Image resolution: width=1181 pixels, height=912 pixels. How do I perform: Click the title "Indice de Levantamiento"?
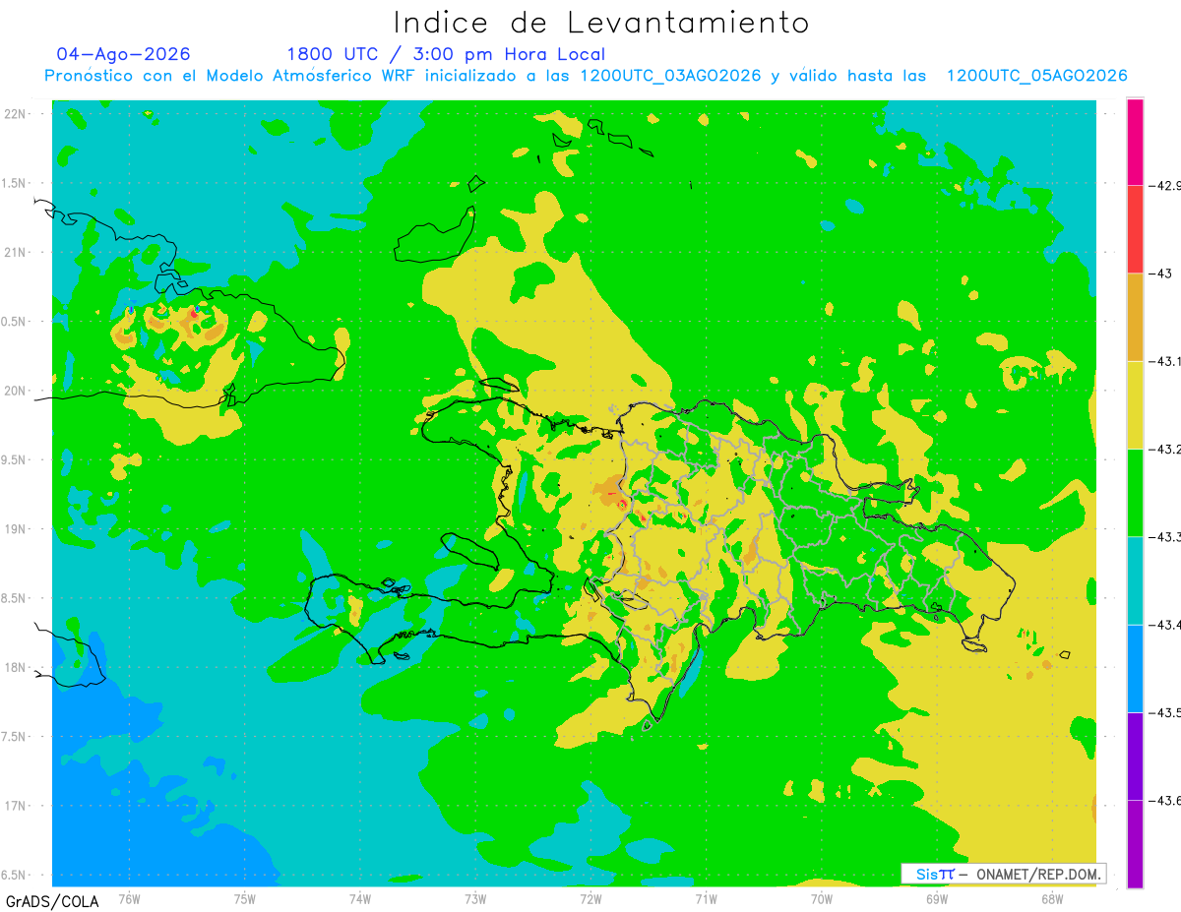(601, 23)
